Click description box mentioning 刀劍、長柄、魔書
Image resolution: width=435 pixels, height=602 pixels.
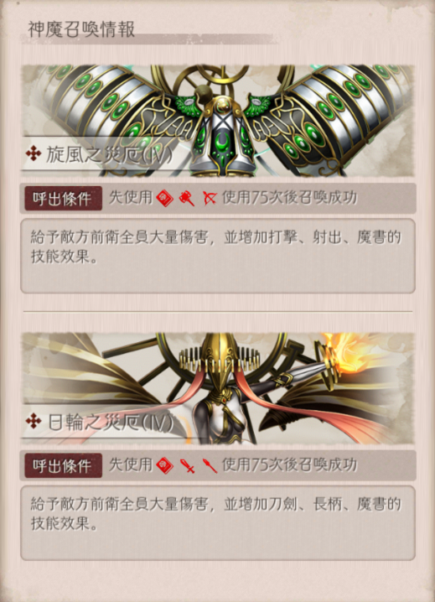(x=218, y=523)
